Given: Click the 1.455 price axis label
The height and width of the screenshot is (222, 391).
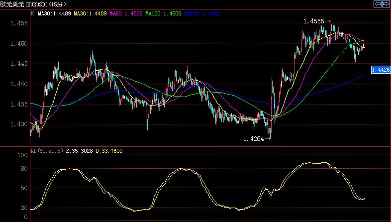Looking at the screenshot, I should (19, 23).
